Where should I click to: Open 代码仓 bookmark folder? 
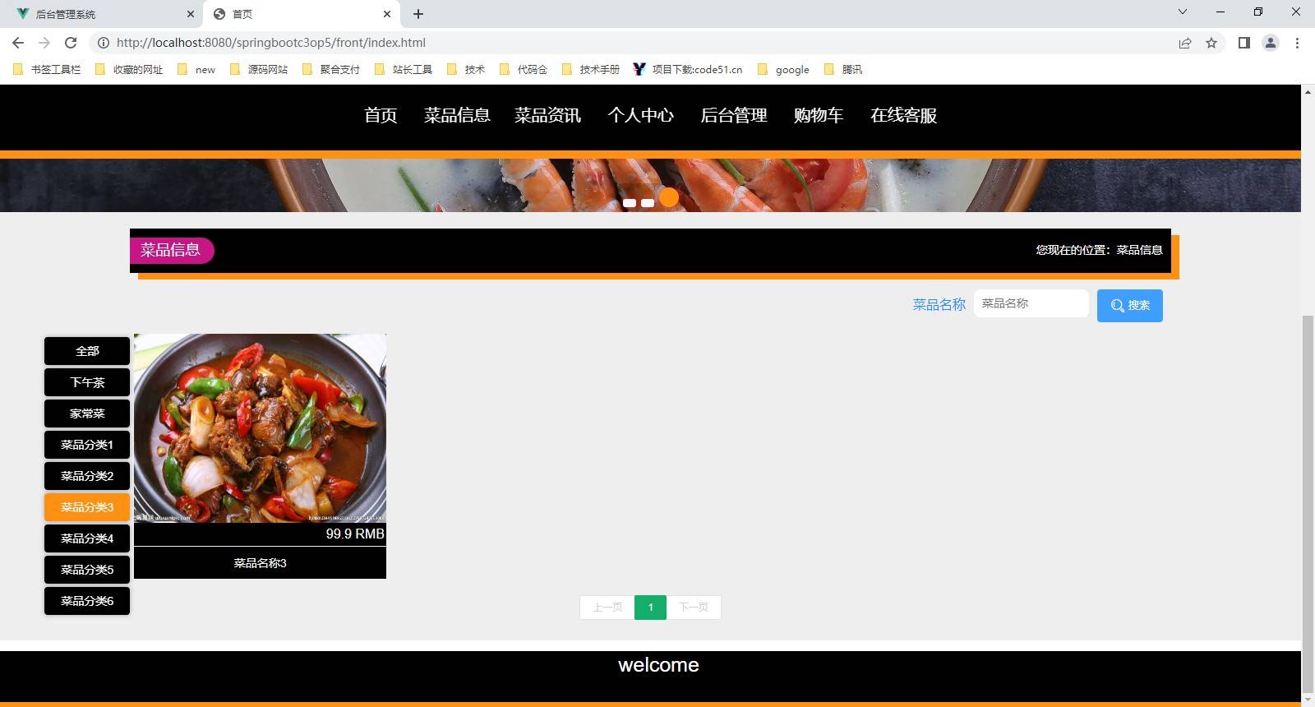(x=524, y=70)
